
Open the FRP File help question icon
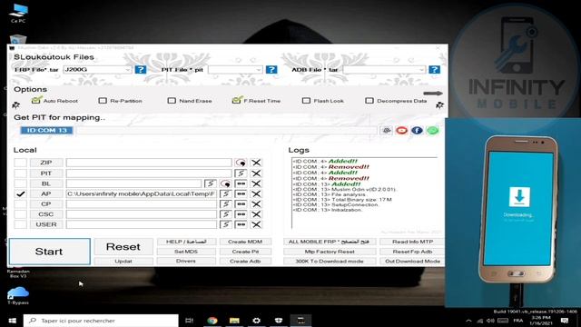[141, 69]
